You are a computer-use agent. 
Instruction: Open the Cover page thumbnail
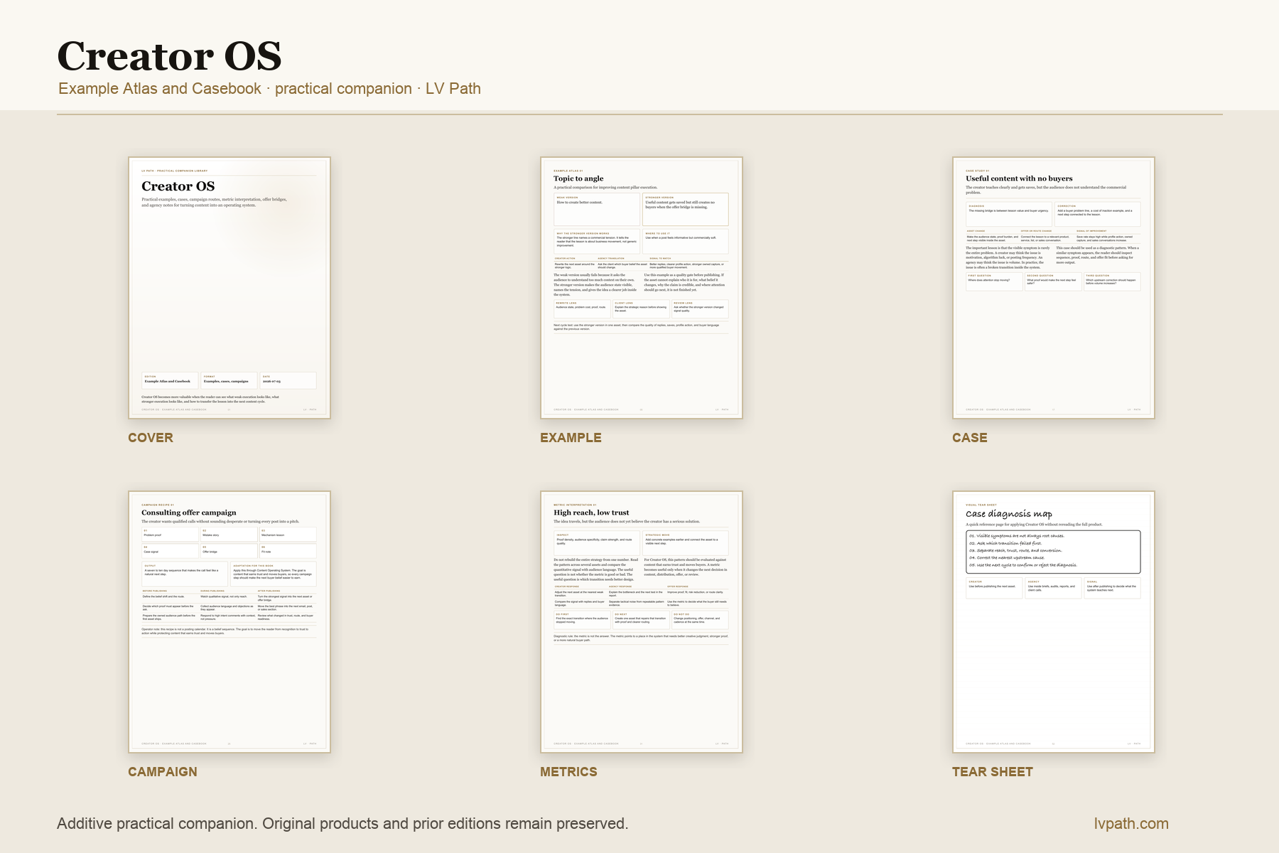(230, 288)
